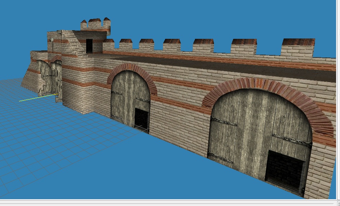Click the small black opening in middle gate
Screen dimensions: 340x206
(141, 118)
